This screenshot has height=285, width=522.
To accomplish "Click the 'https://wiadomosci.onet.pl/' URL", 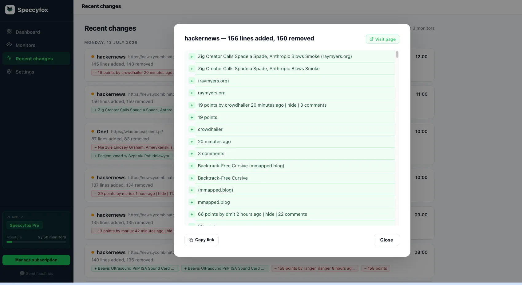I will coord(137,131).
